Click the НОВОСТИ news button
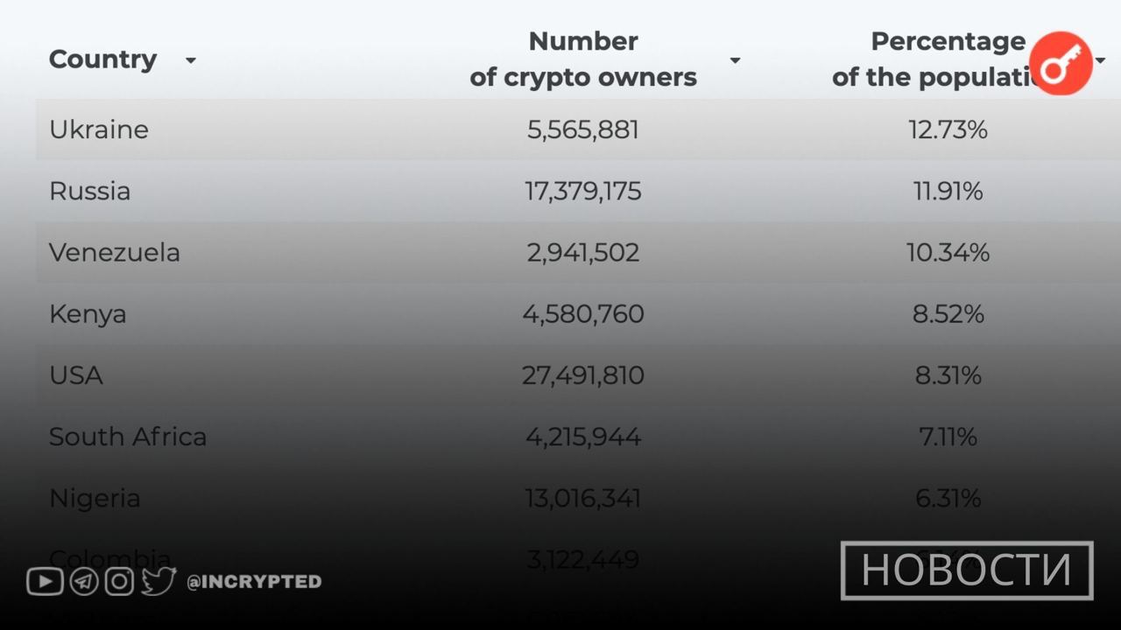 [x=967, y=570]
